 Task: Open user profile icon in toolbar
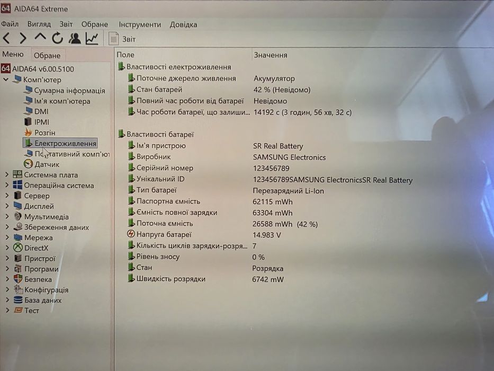pyautogui.click(x=75, y=38)
